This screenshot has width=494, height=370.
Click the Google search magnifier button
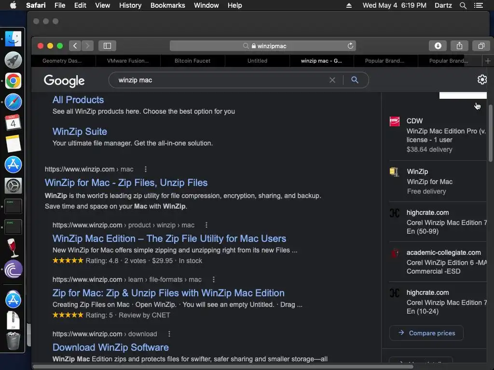(x=355, y=80)
